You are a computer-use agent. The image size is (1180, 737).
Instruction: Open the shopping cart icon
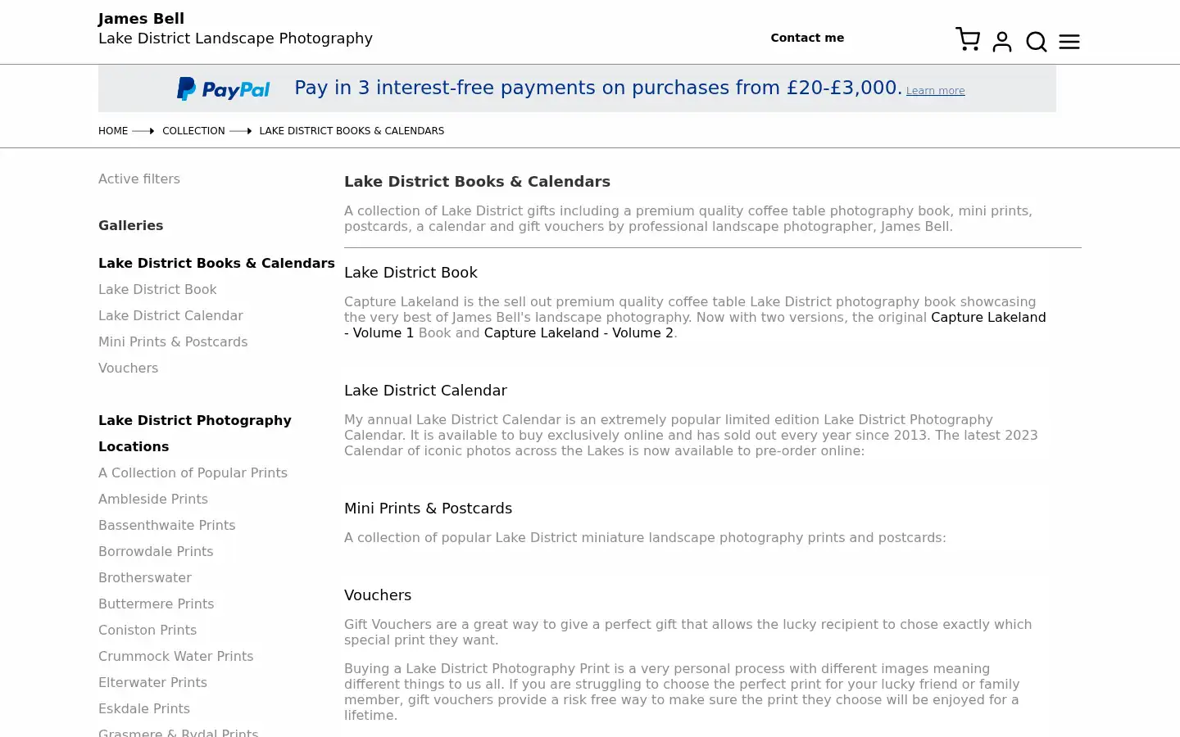coord(968,39)
